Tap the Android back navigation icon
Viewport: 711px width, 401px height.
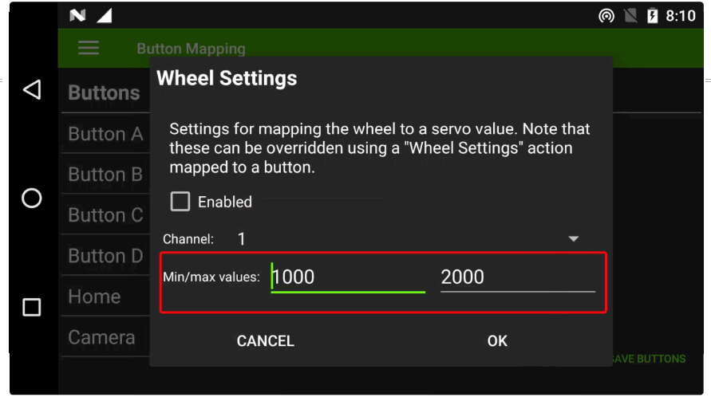[32, 89]
